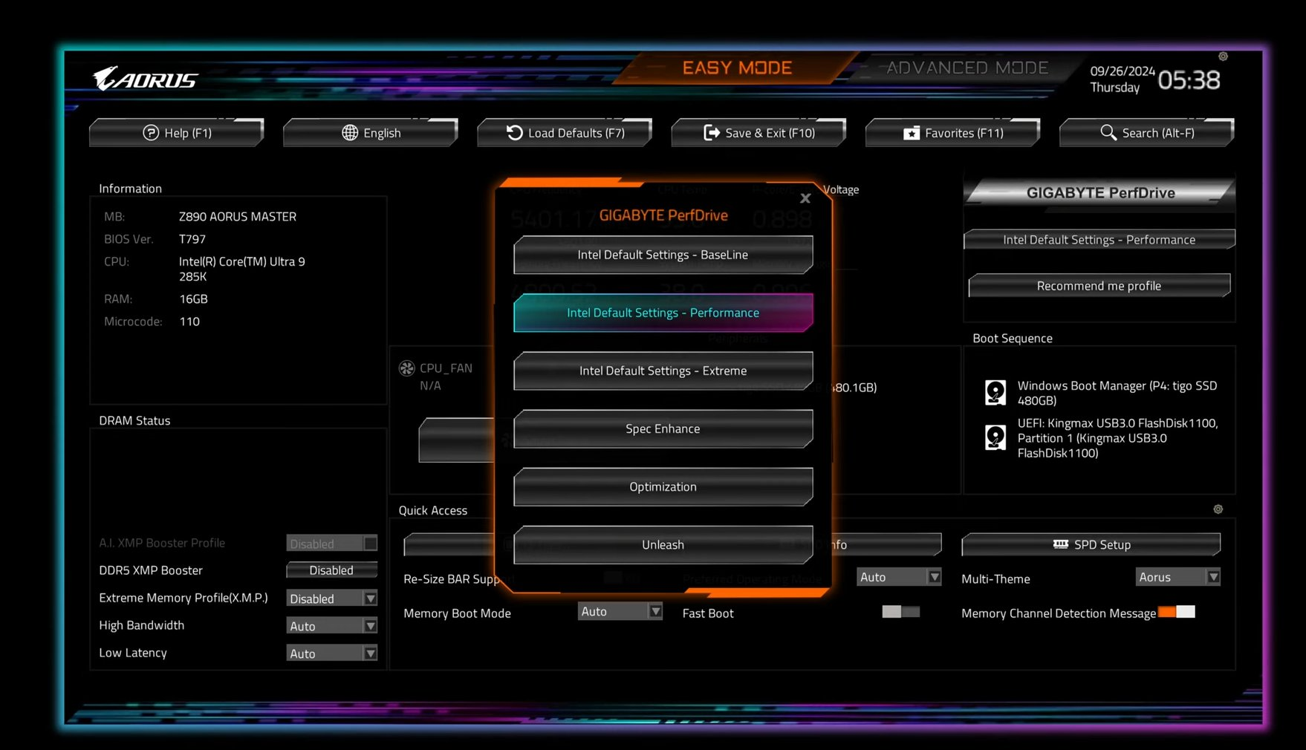Viewport: 1306px width, 750px height.
Task: Toggle the Fast Boot switch
Action: [x=900, y=612]
